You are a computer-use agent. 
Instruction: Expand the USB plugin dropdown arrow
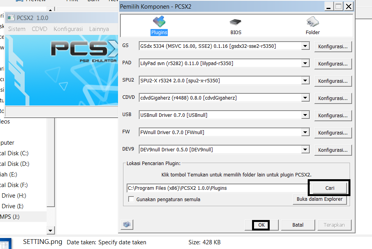pos(305,115)
